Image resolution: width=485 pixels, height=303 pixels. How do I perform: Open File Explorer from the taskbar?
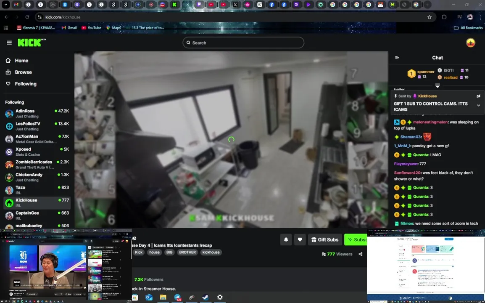(x=163, y=297)
